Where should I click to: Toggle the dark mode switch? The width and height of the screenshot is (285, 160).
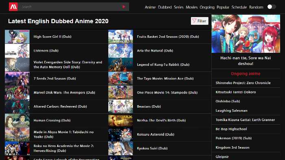coord(272,7)
